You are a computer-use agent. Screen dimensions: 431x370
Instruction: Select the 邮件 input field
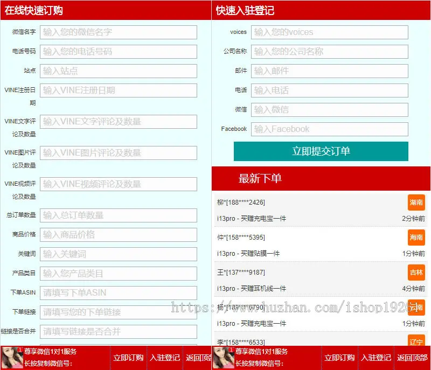coord(330,71)
